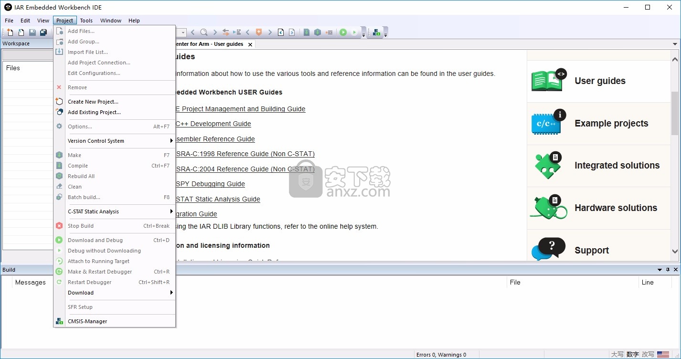Open the Tools menu
The width and height of the screenshot is (681, 359).
point(86,21)
